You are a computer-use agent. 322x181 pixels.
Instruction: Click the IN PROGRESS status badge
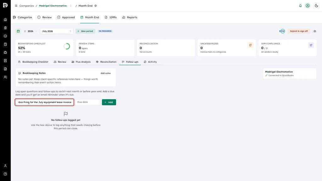pyautogui.click(x=105, y=31)
